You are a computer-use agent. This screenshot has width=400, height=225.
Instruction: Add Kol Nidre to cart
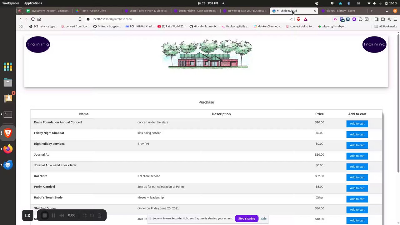[357, 177]
